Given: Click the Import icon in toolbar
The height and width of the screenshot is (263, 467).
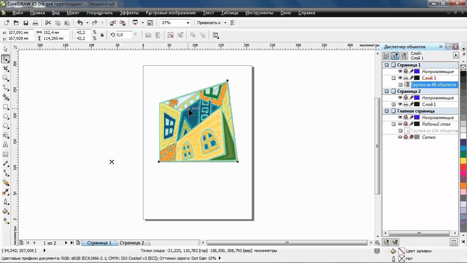Looking at the screenshot, I should click(113, 23).
